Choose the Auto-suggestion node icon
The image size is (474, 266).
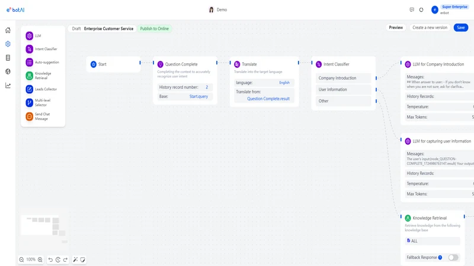[x=29, y=62]
